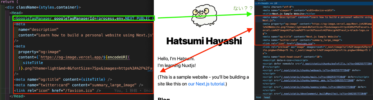Click the editor content="Learn how to build" line

tap(86, 35)
